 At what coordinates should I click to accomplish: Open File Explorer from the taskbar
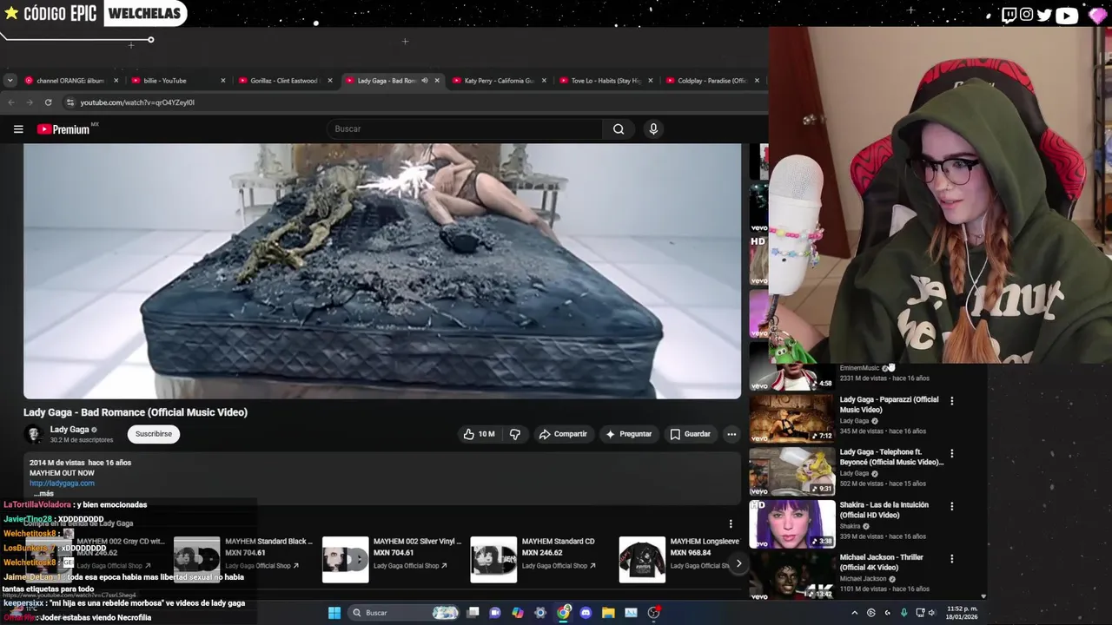(608, 613)
